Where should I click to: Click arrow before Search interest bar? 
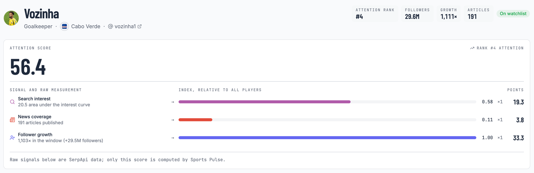click(173, 102)
